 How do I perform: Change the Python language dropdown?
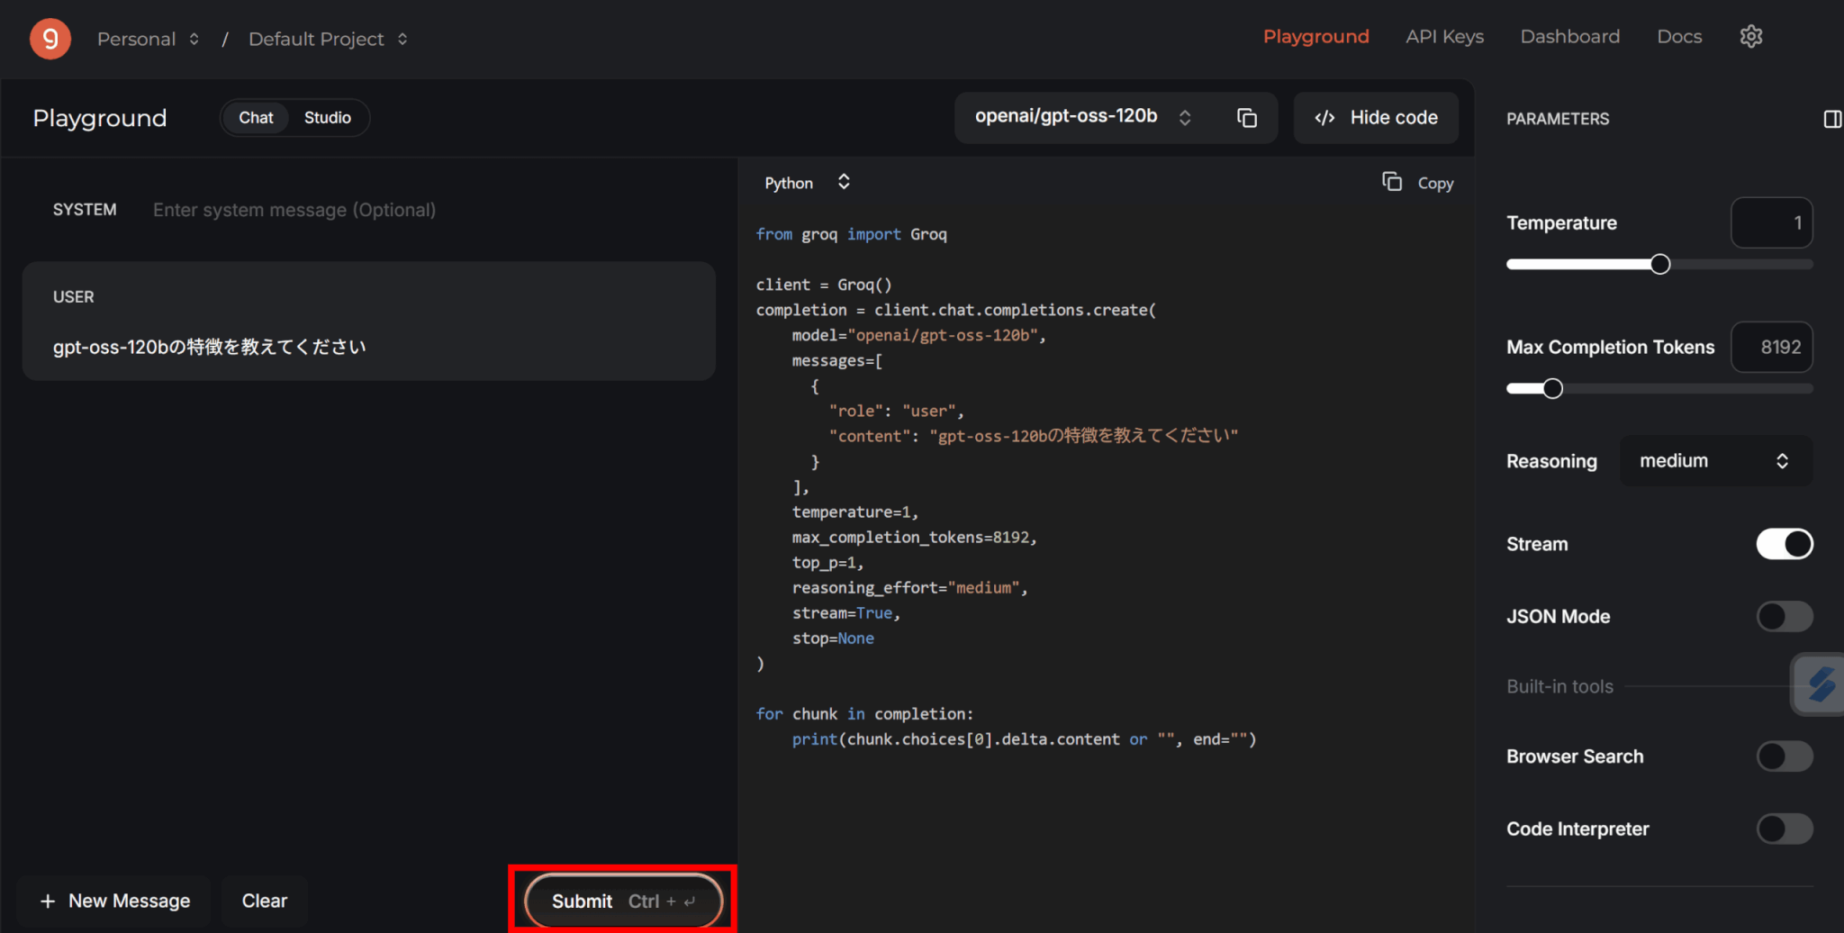807,183
